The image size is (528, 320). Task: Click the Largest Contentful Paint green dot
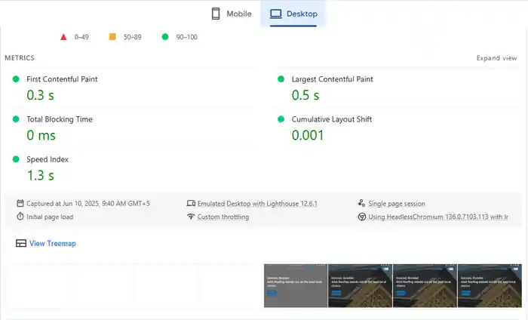point(281,79)
